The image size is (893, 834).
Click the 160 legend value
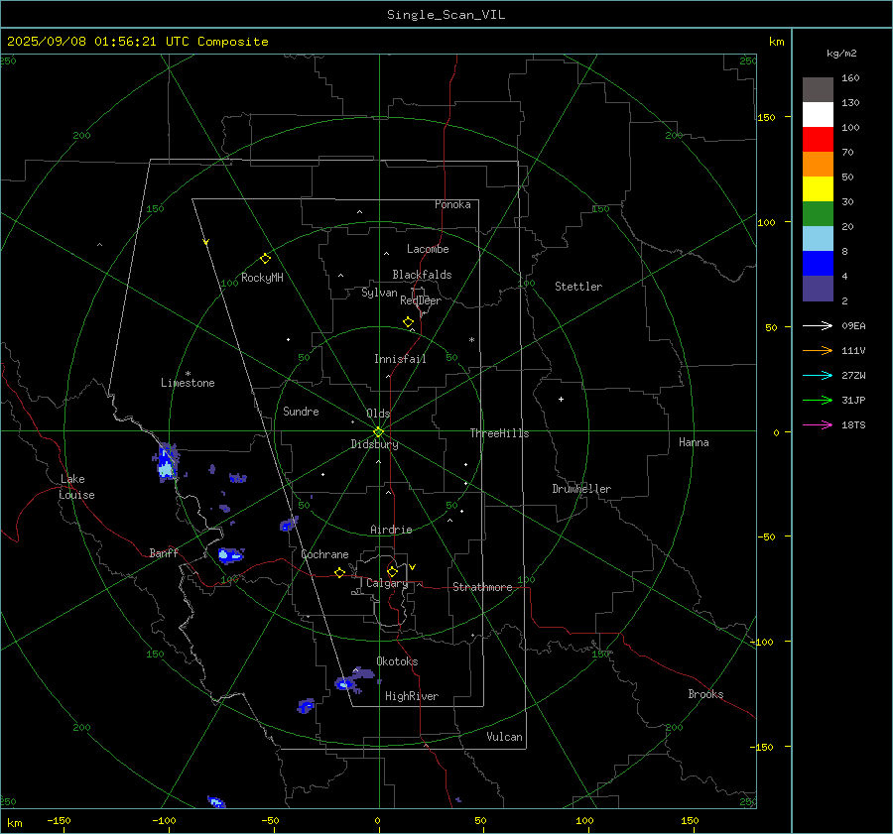(850, 78)
